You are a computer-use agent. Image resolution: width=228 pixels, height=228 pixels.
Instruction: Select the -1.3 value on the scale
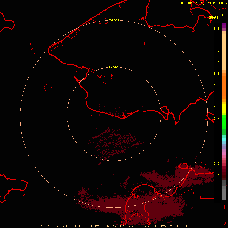click(x=216, y=186)
